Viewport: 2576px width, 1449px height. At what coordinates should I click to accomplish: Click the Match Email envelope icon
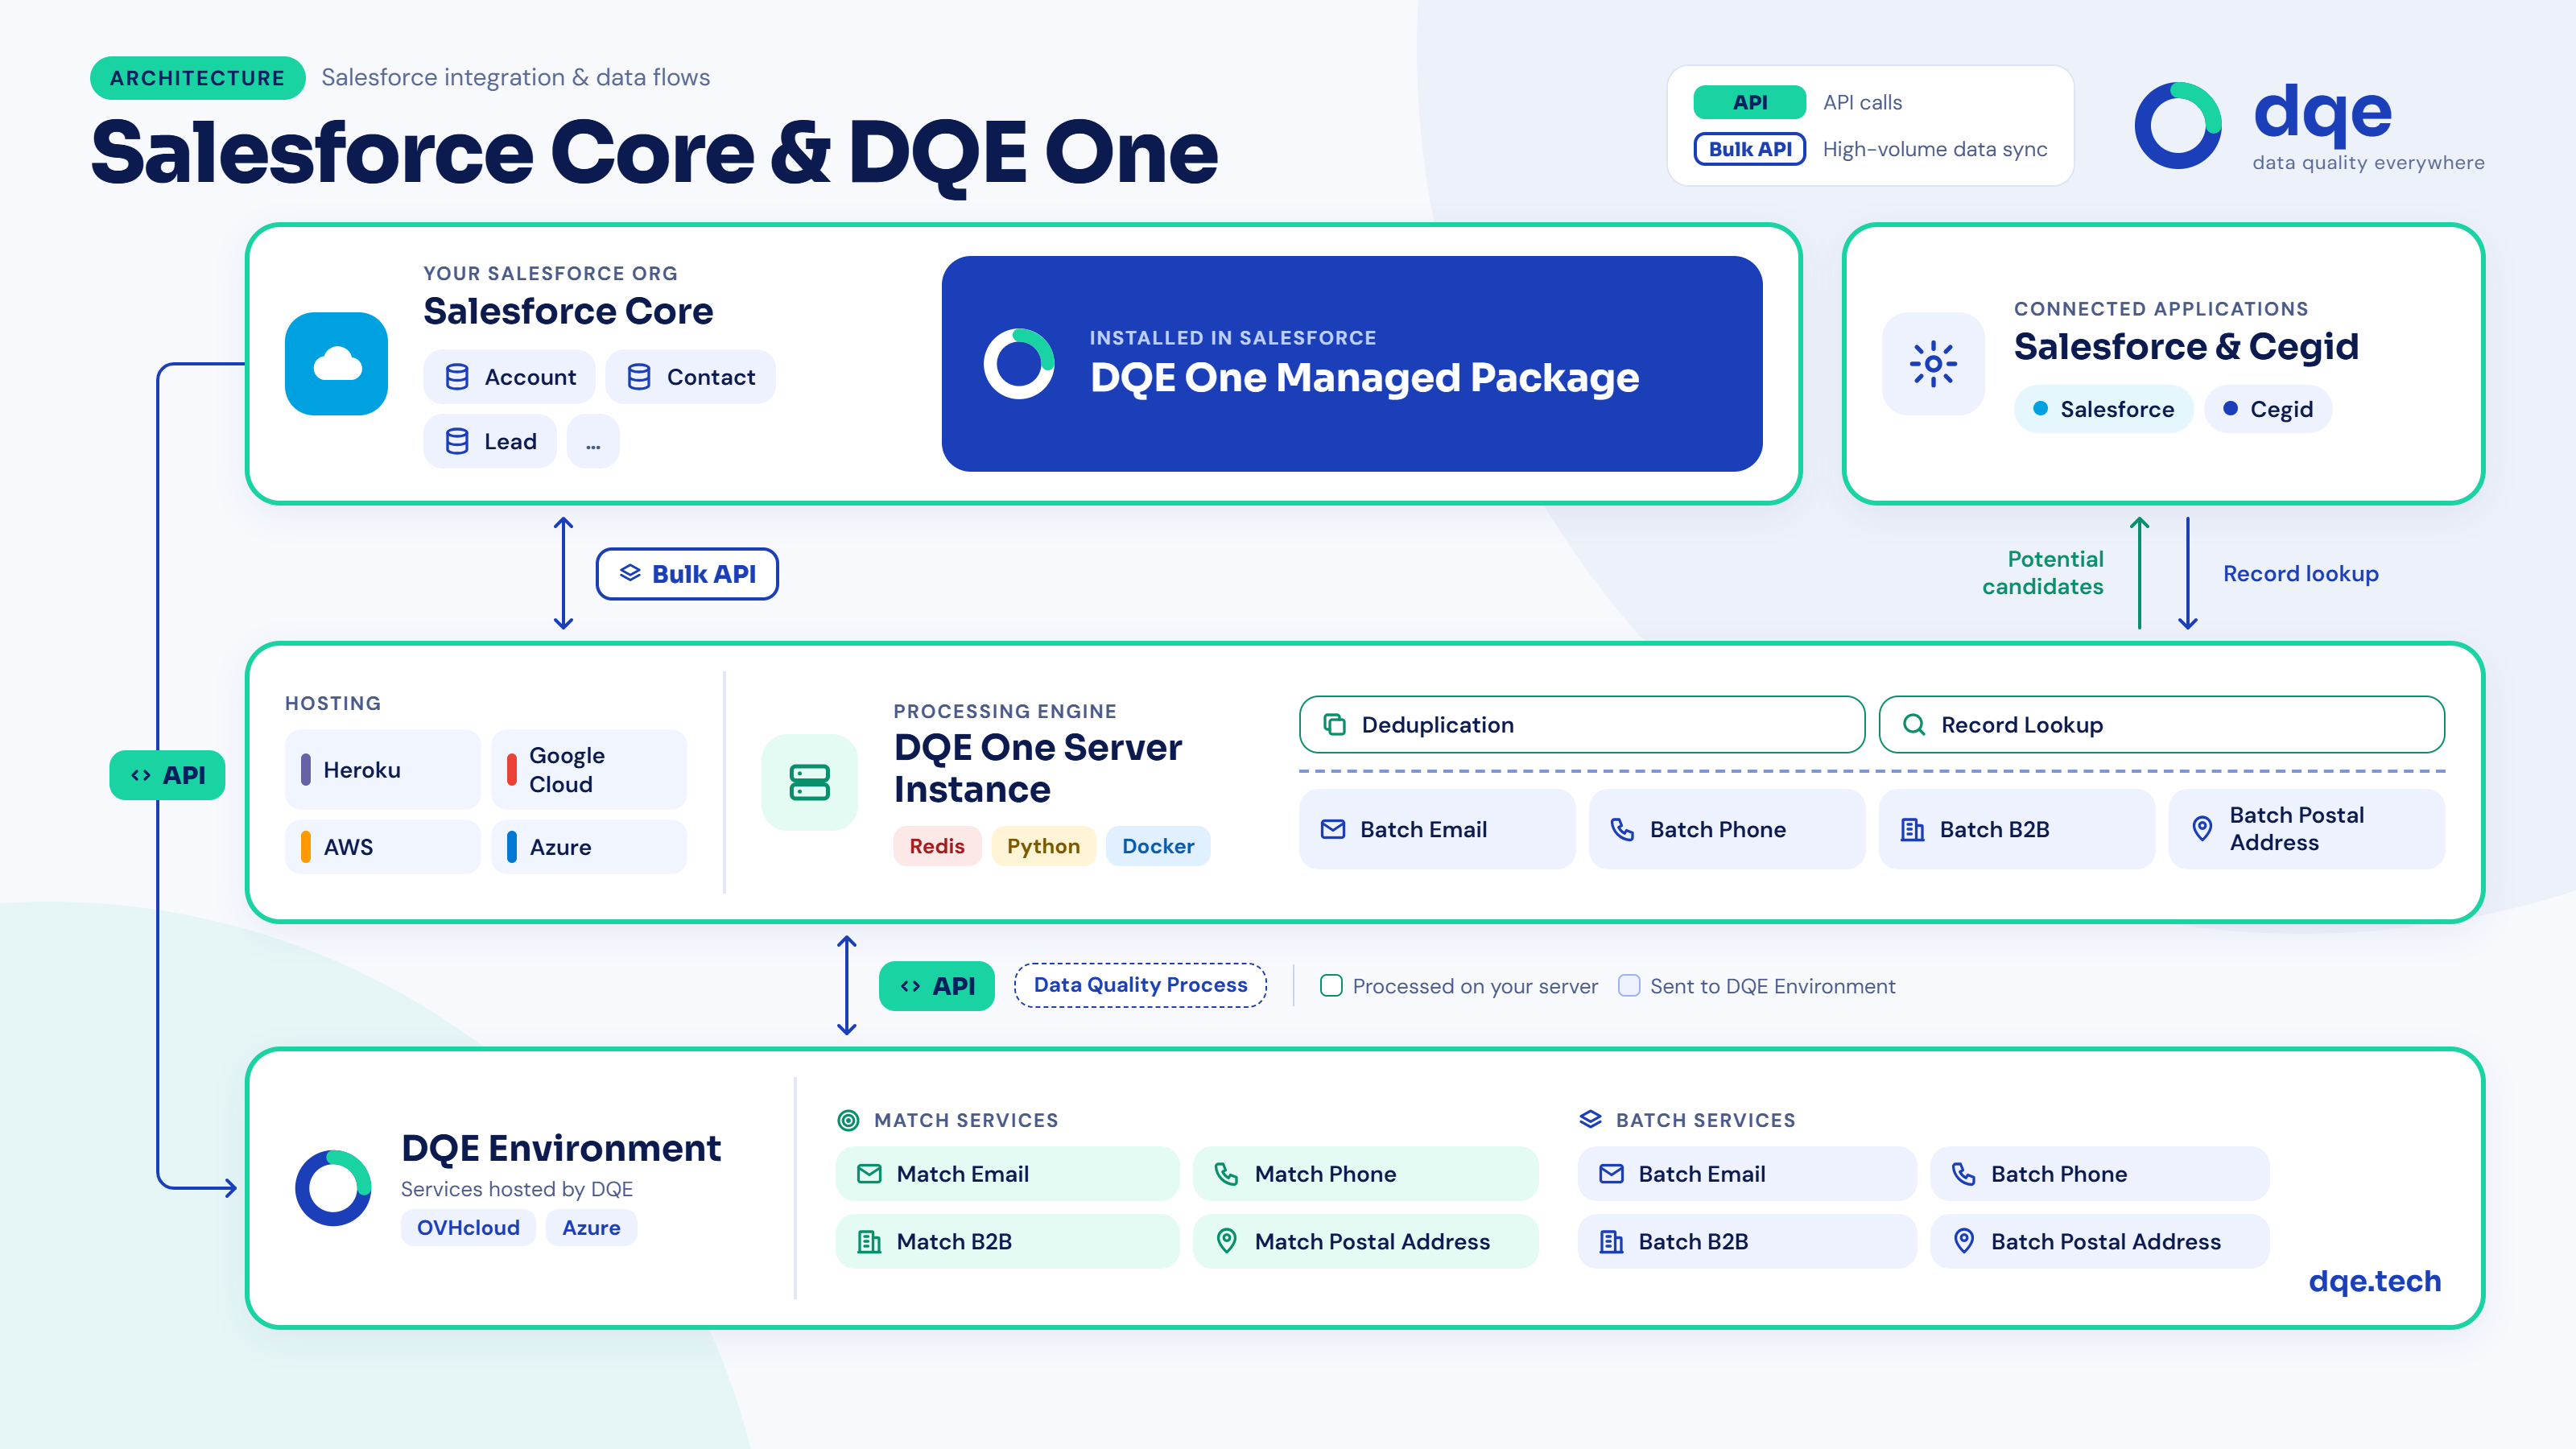tap(869, 1173)
